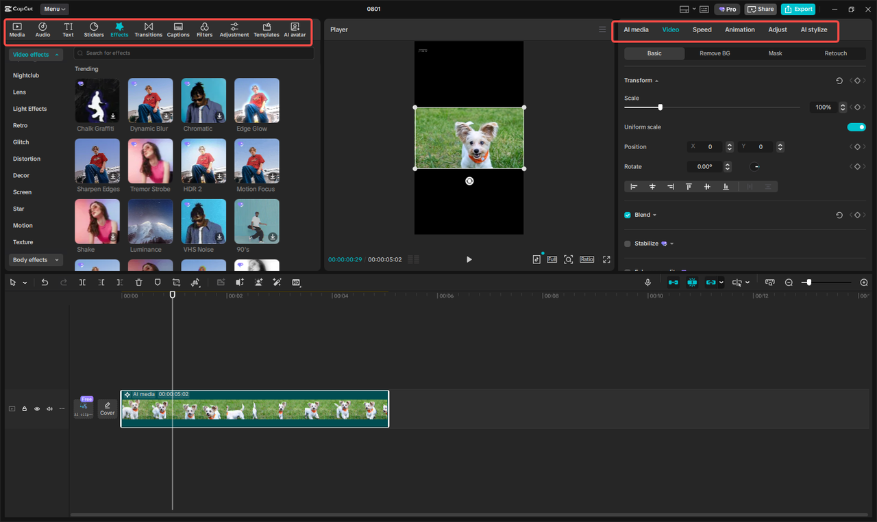The image size is (877, 522).
Task: Lock the video track
Action: [25, 409]
